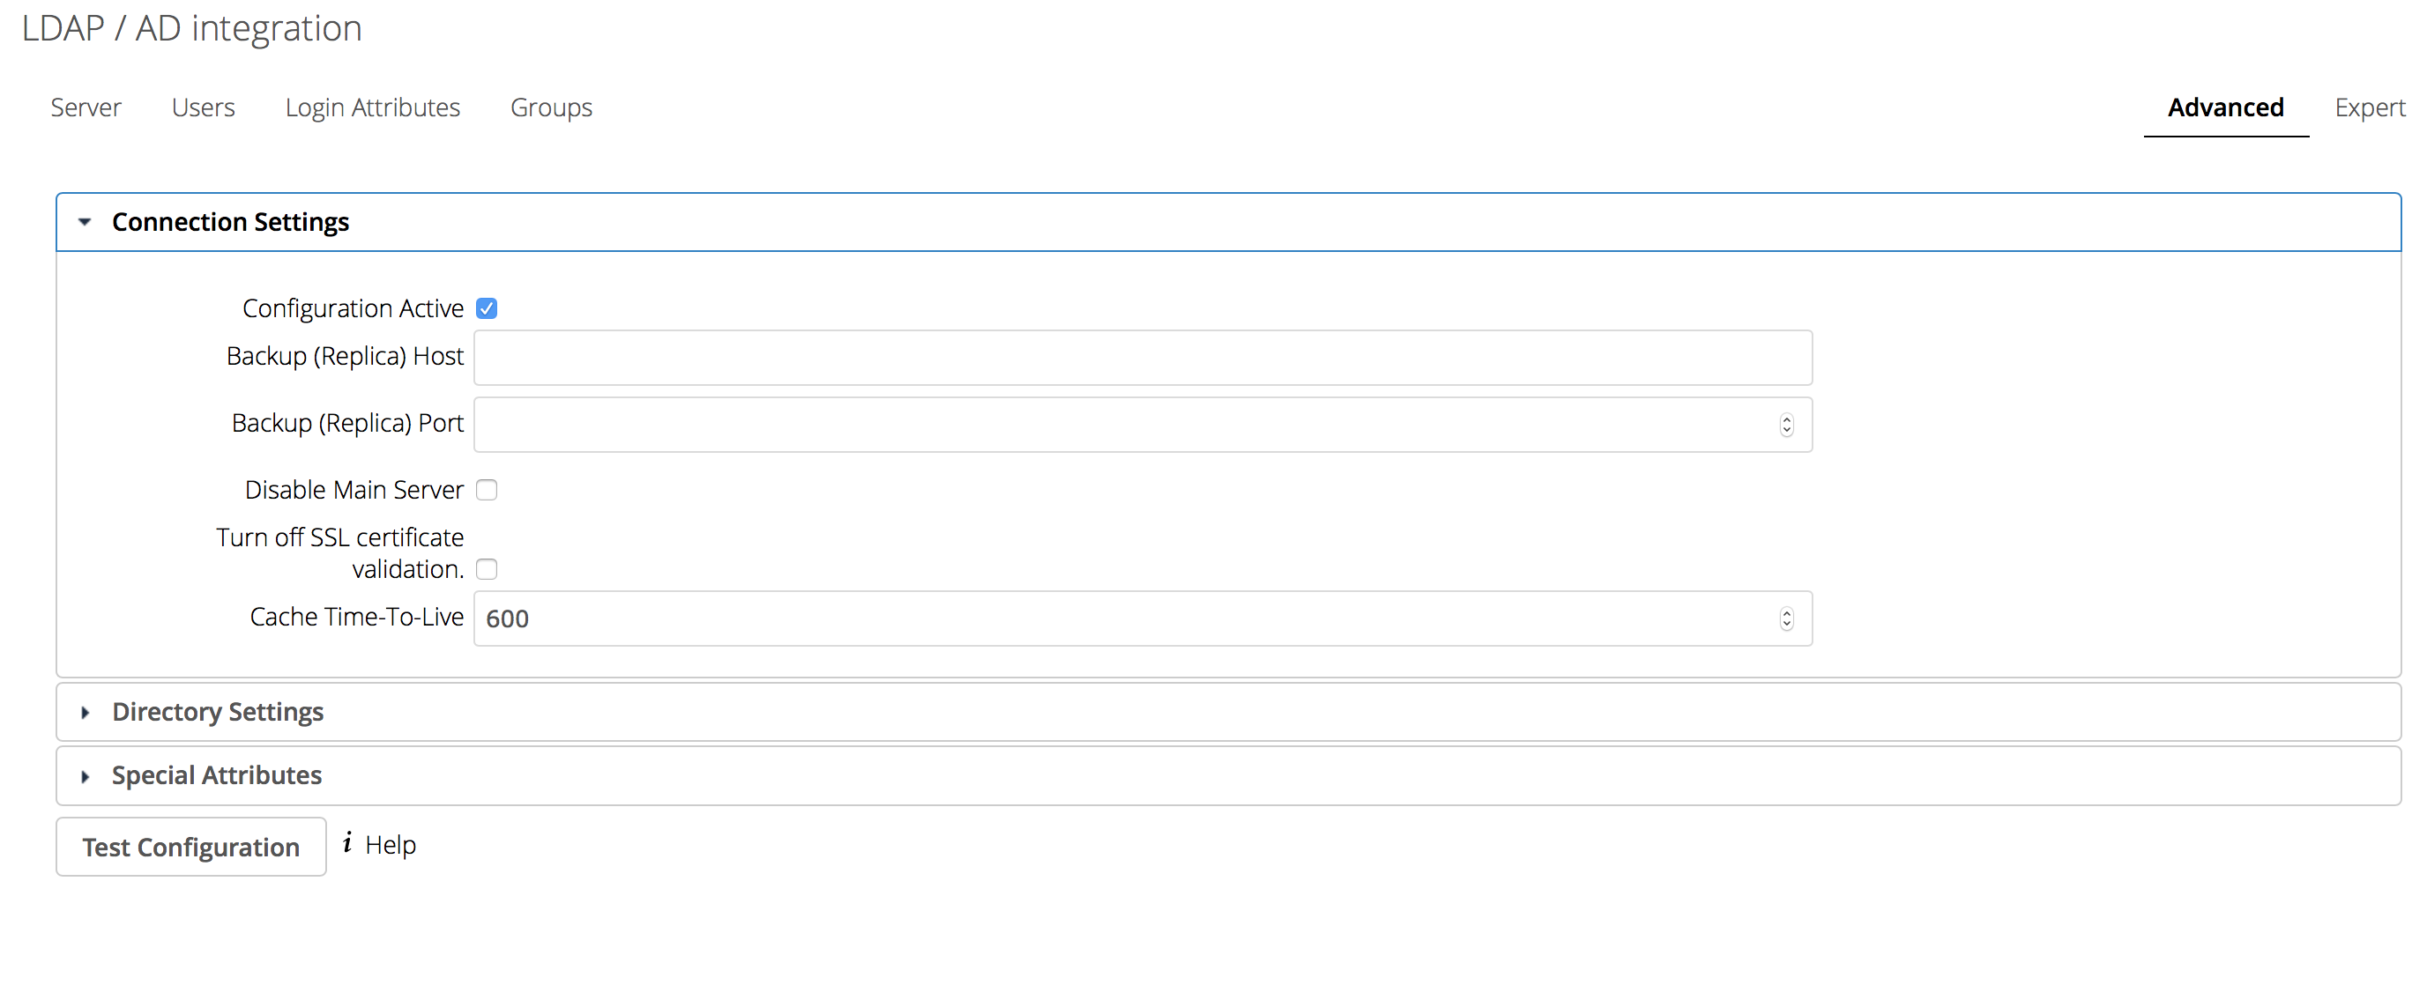Click the Test Configuration button
This screenshot has width=2412, height=985.
pyautogui.click(x=191, y=847)
